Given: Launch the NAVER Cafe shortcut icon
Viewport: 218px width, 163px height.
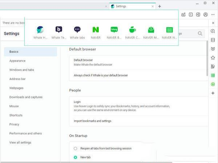Looking at the screenshot, I should tap(133, 30).
